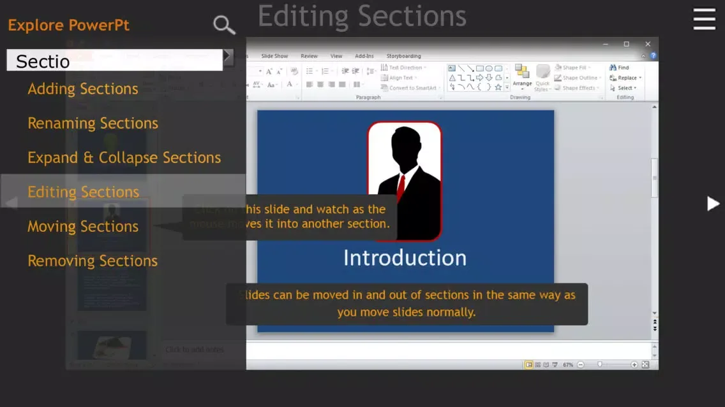The height and width of the screenshot is (407, 725).
Task: Open the Quick Styles dropdown
Action: pyautogui.click(x=542, y=78)
